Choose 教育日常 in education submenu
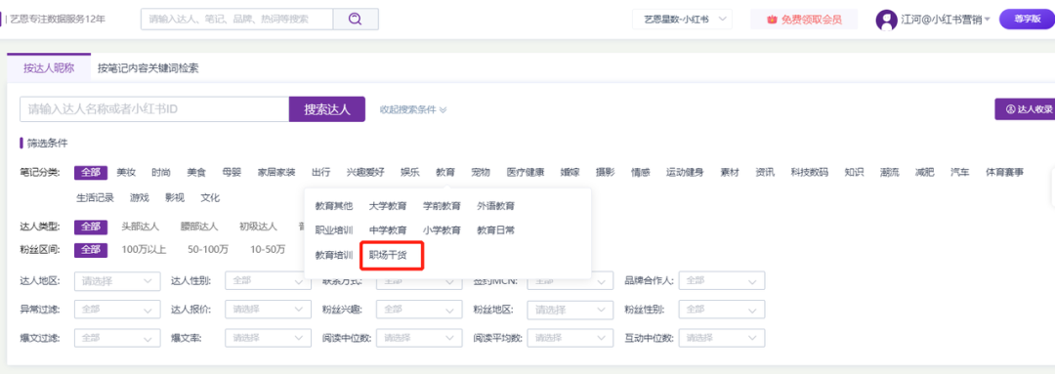The image size is (1055, 374). coord(496,230)
